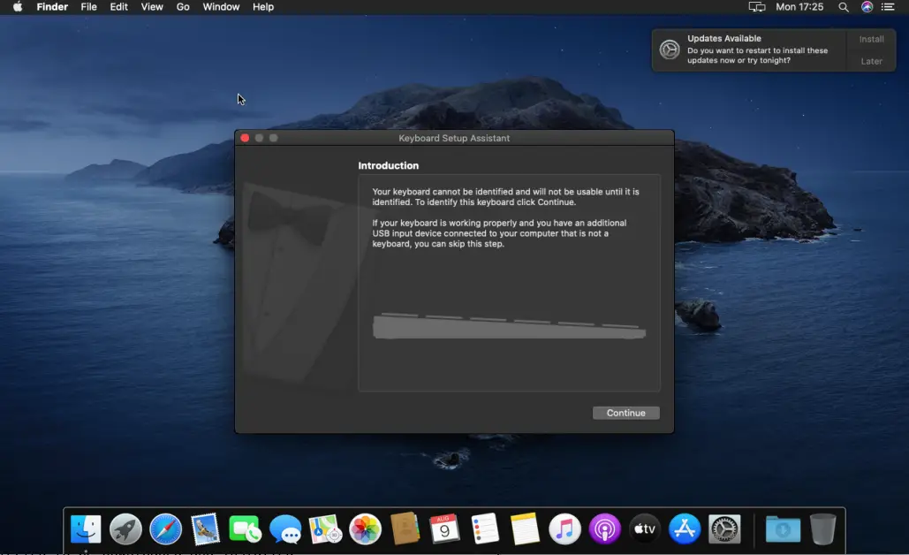Open Photos pinwheel icon in Dock
This screenshot has width=909, height=555.
tap(365, 528)
